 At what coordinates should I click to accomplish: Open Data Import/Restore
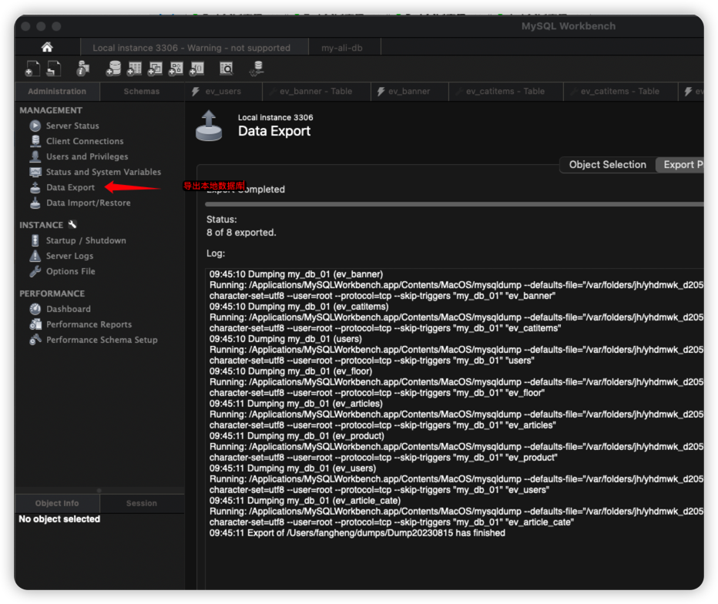[89, 203]
